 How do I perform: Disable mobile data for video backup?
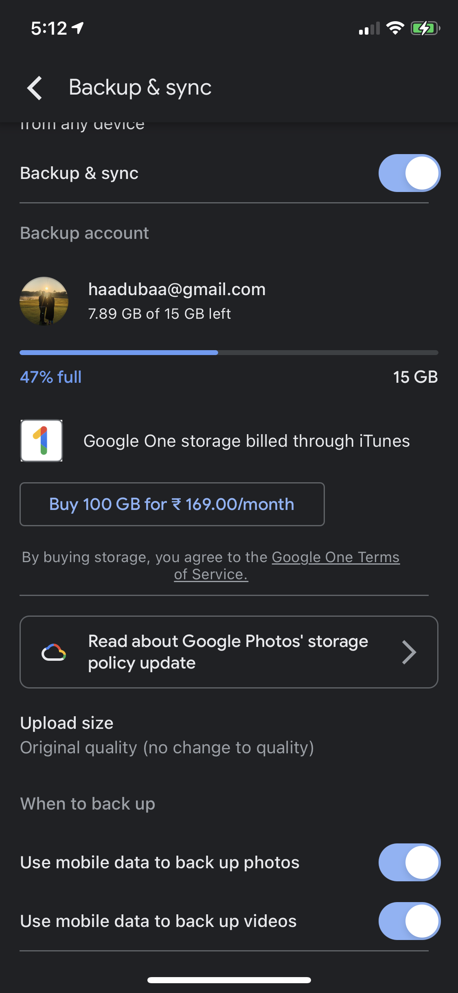point(409,921)
